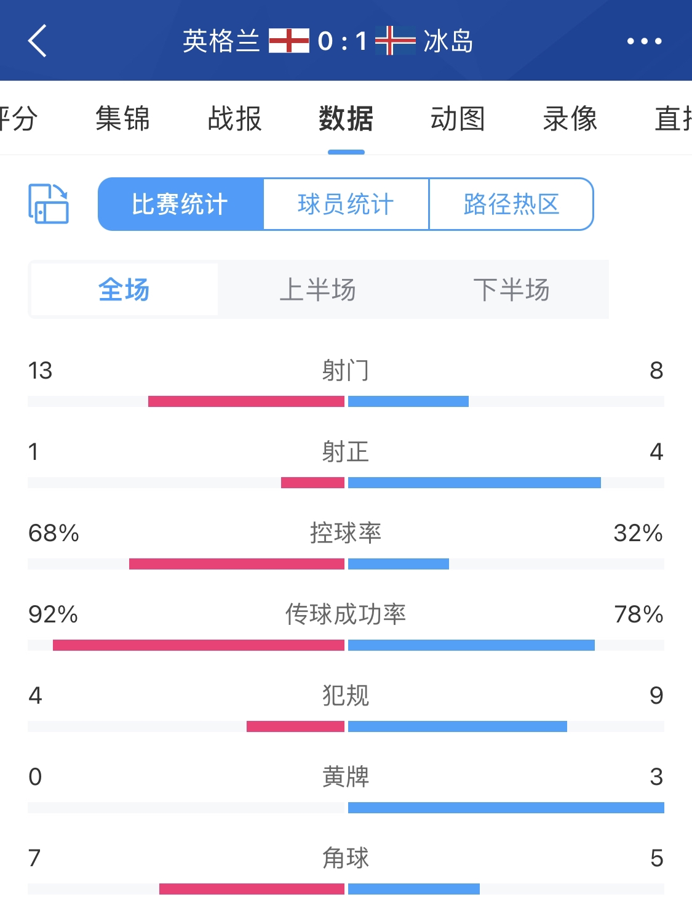This screenshot has width=692, height=921.
Task: Show the 路径热区 view
Action: (511, 204)
